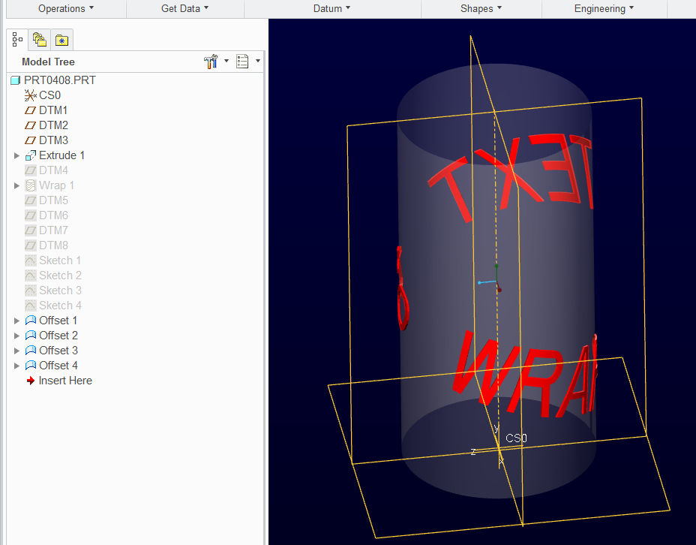Select hidden datum DTM4
The width and height of the screenshot is (696, 545).
(53, 170)
